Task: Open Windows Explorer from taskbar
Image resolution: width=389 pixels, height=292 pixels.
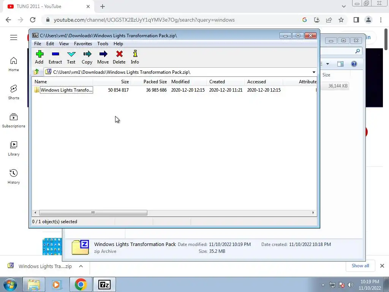Action: (34, 285)
